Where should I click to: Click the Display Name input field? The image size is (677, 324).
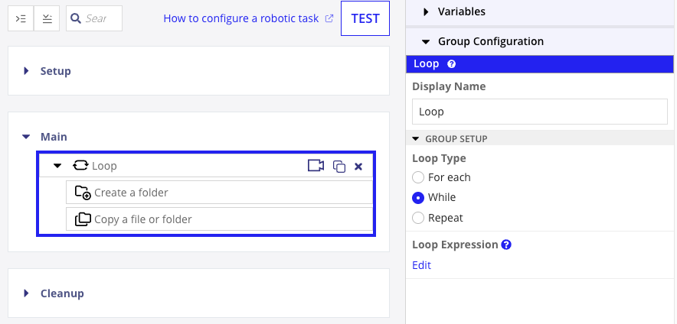coord(540,112)
